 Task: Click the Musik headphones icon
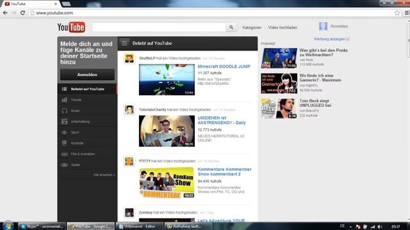64,111
